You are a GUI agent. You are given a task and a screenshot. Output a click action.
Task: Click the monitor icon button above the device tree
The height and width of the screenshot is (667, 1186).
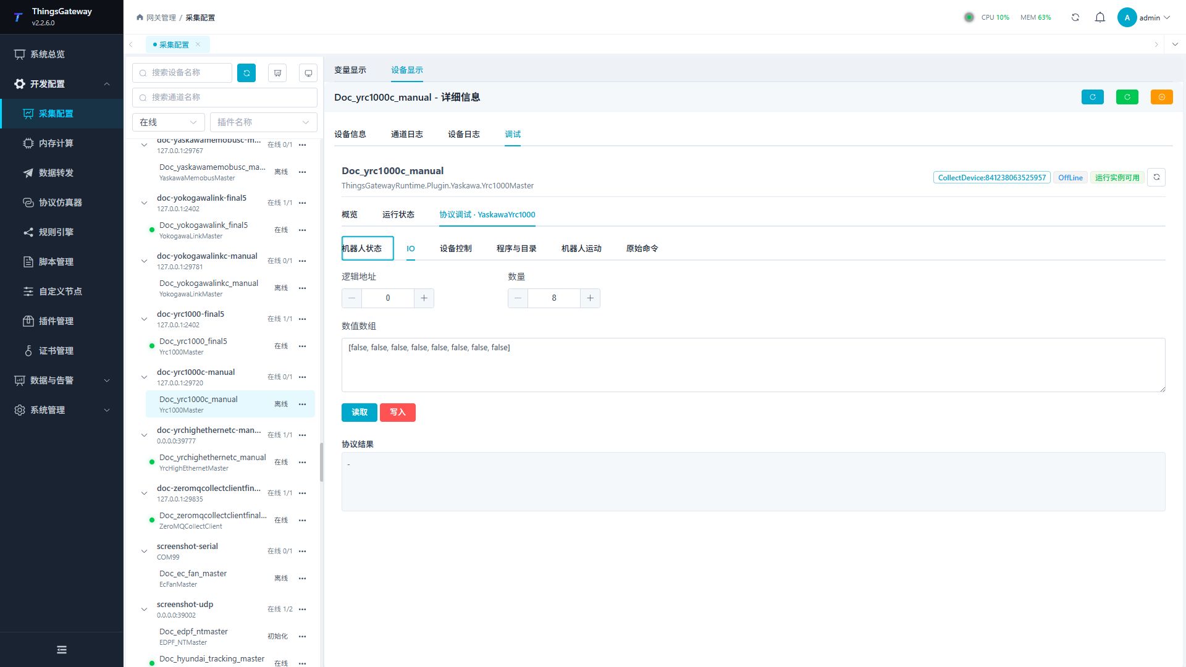tap(308, 73)
